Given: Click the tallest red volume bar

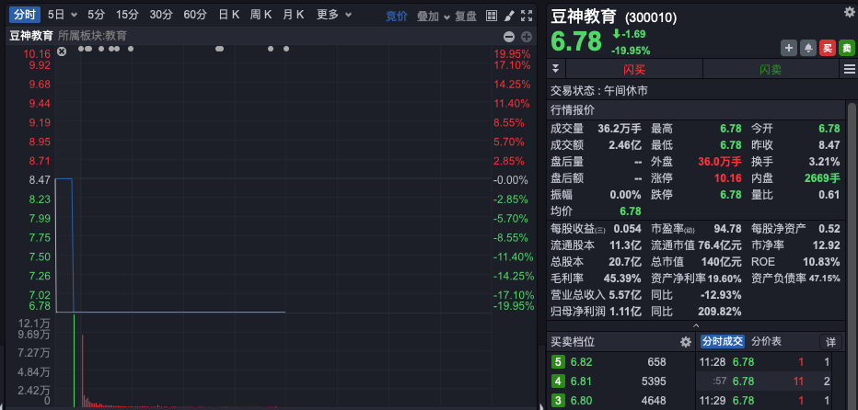Looking at the screenshot, I should point(82,370).
